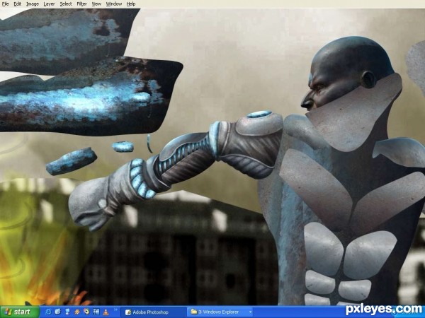Open the File menu
This screenshot has height=318, width=425.
(6, 4)
